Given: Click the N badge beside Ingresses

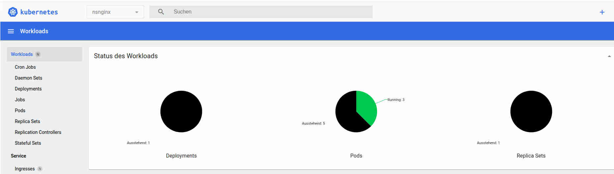Looking at the screenshot, I should (40, 169).
